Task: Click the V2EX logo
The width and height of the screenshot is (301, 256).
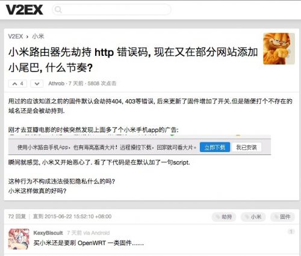Action: tap(24, 10)
